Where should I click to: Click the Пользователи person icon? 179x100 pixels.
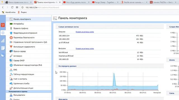(x=11, y=95)
